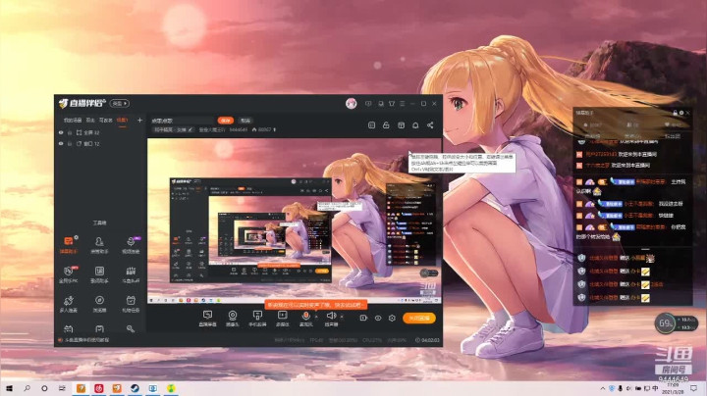
Task: Click the share icon above the preview
Action: [x=430, y=125]
